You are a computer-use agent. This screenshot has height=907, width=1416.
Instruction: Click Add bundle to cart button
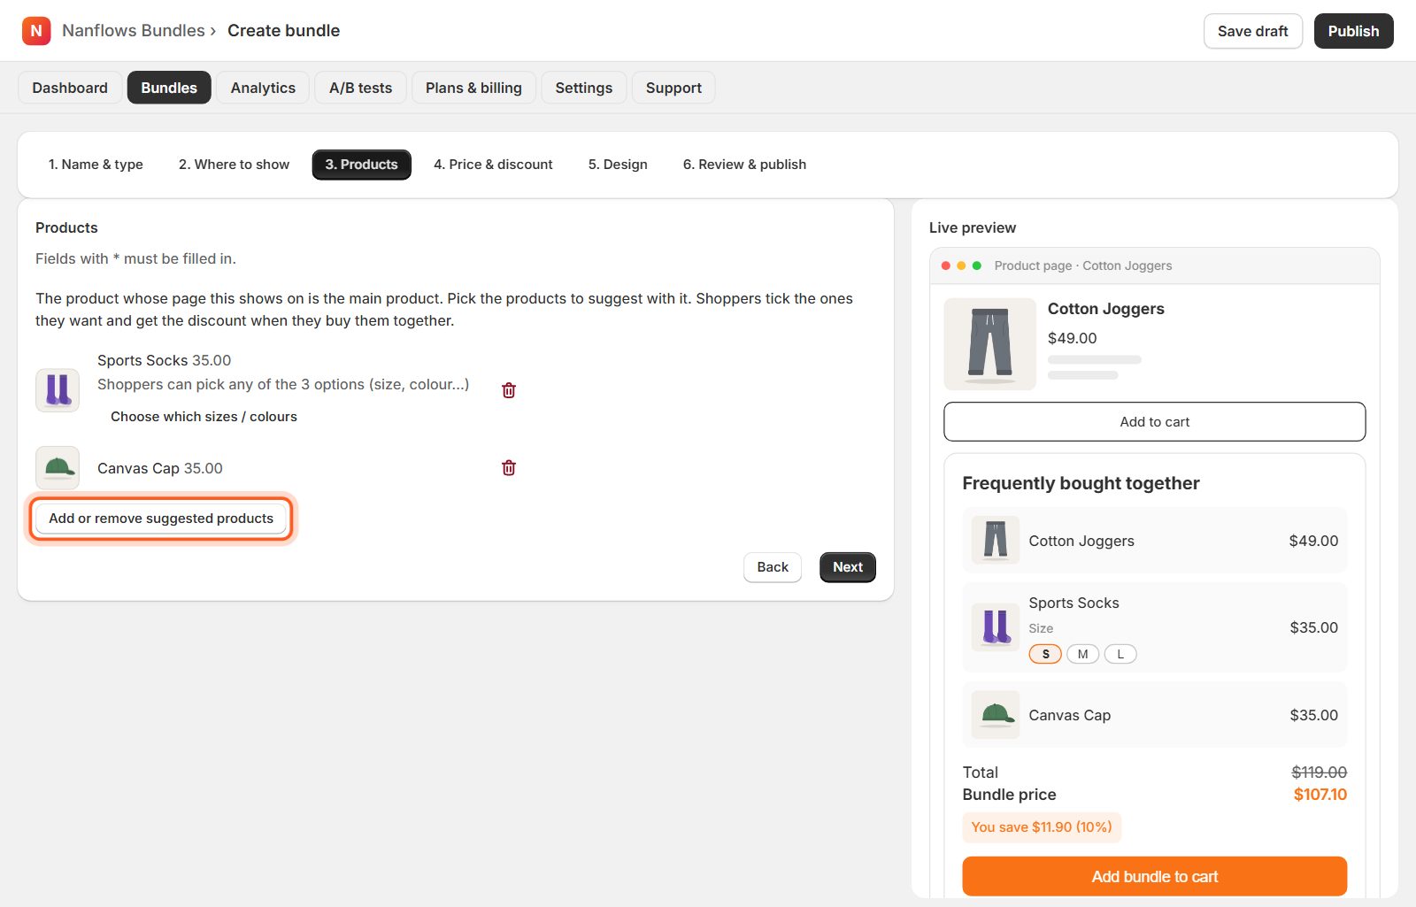click(x=1155, y=876)
